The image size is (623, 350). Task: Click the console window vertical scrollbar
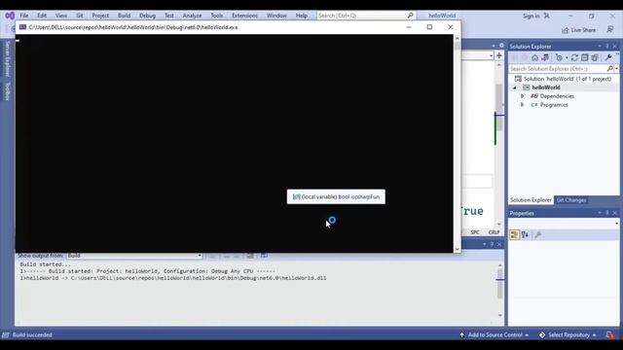pyautogui.click(x=457, y=143)
